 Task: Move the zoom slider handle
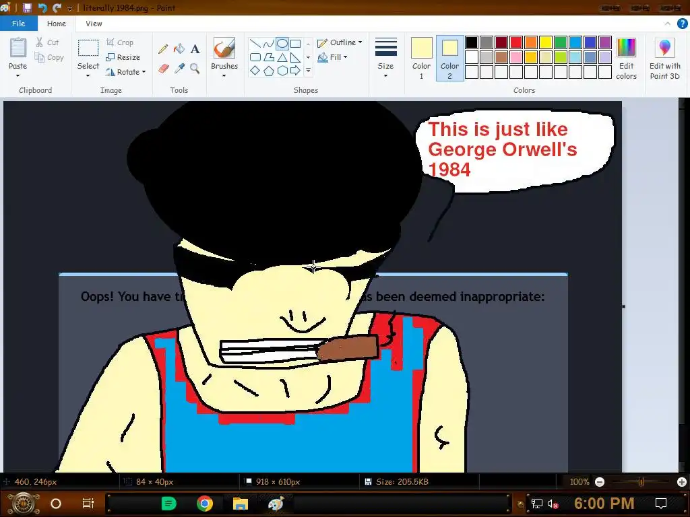(x=641, y=482)
